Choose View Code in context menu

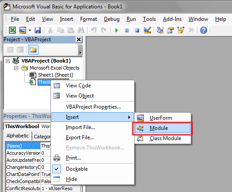pos(93,86)
